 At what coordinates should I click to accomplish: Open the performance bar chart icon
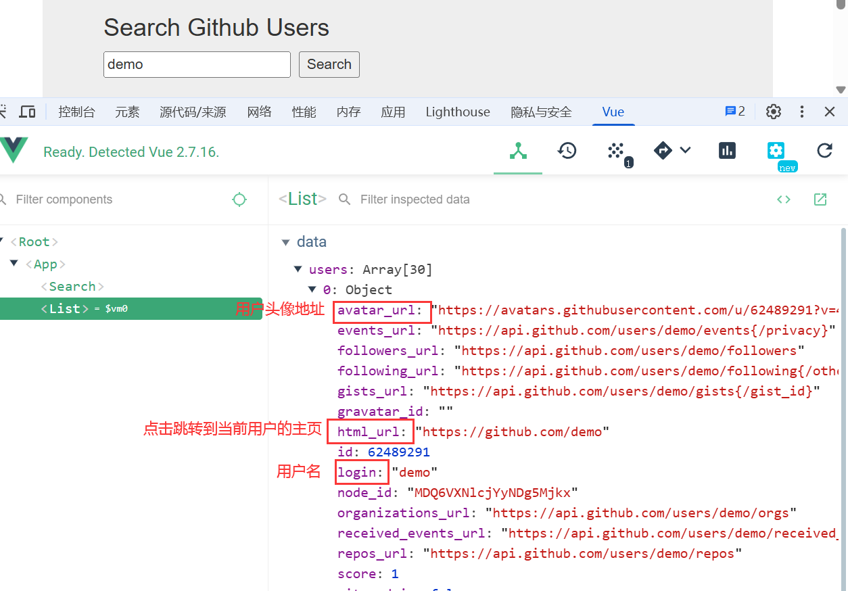(727, 150)
